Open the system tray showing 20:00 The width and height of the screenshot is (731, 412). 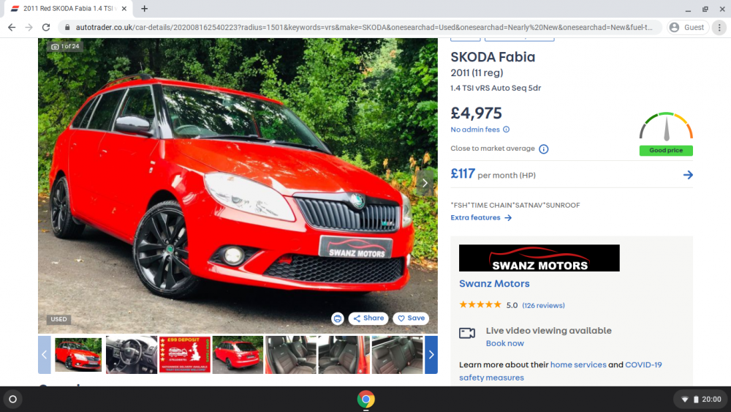pyautogui.click(x=702, y=400)
